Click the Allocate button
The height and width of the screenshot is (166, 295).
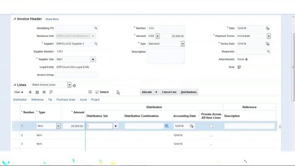click(x=147, y=92)
